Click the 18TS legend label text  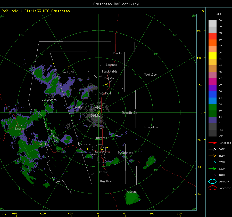(x=222, y=175)
